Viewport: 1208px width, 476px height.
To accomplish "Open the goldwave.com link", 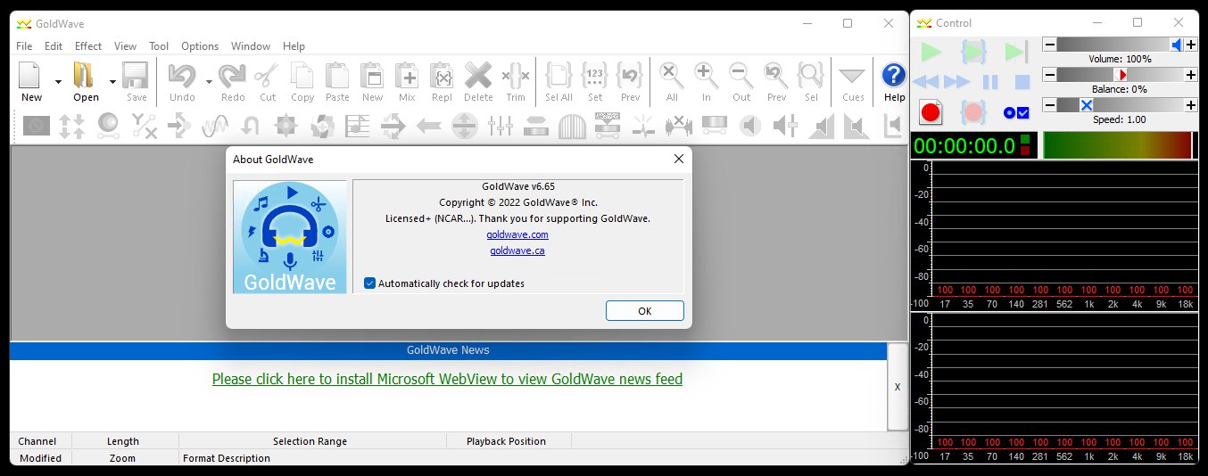I will [x=517, y=234].
